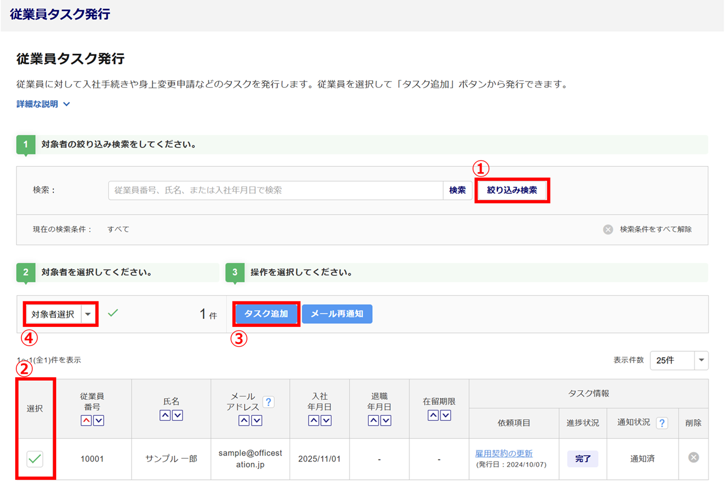Sort mail address column in descending order
Screen dimensions: 725x486
pos(257,421)
